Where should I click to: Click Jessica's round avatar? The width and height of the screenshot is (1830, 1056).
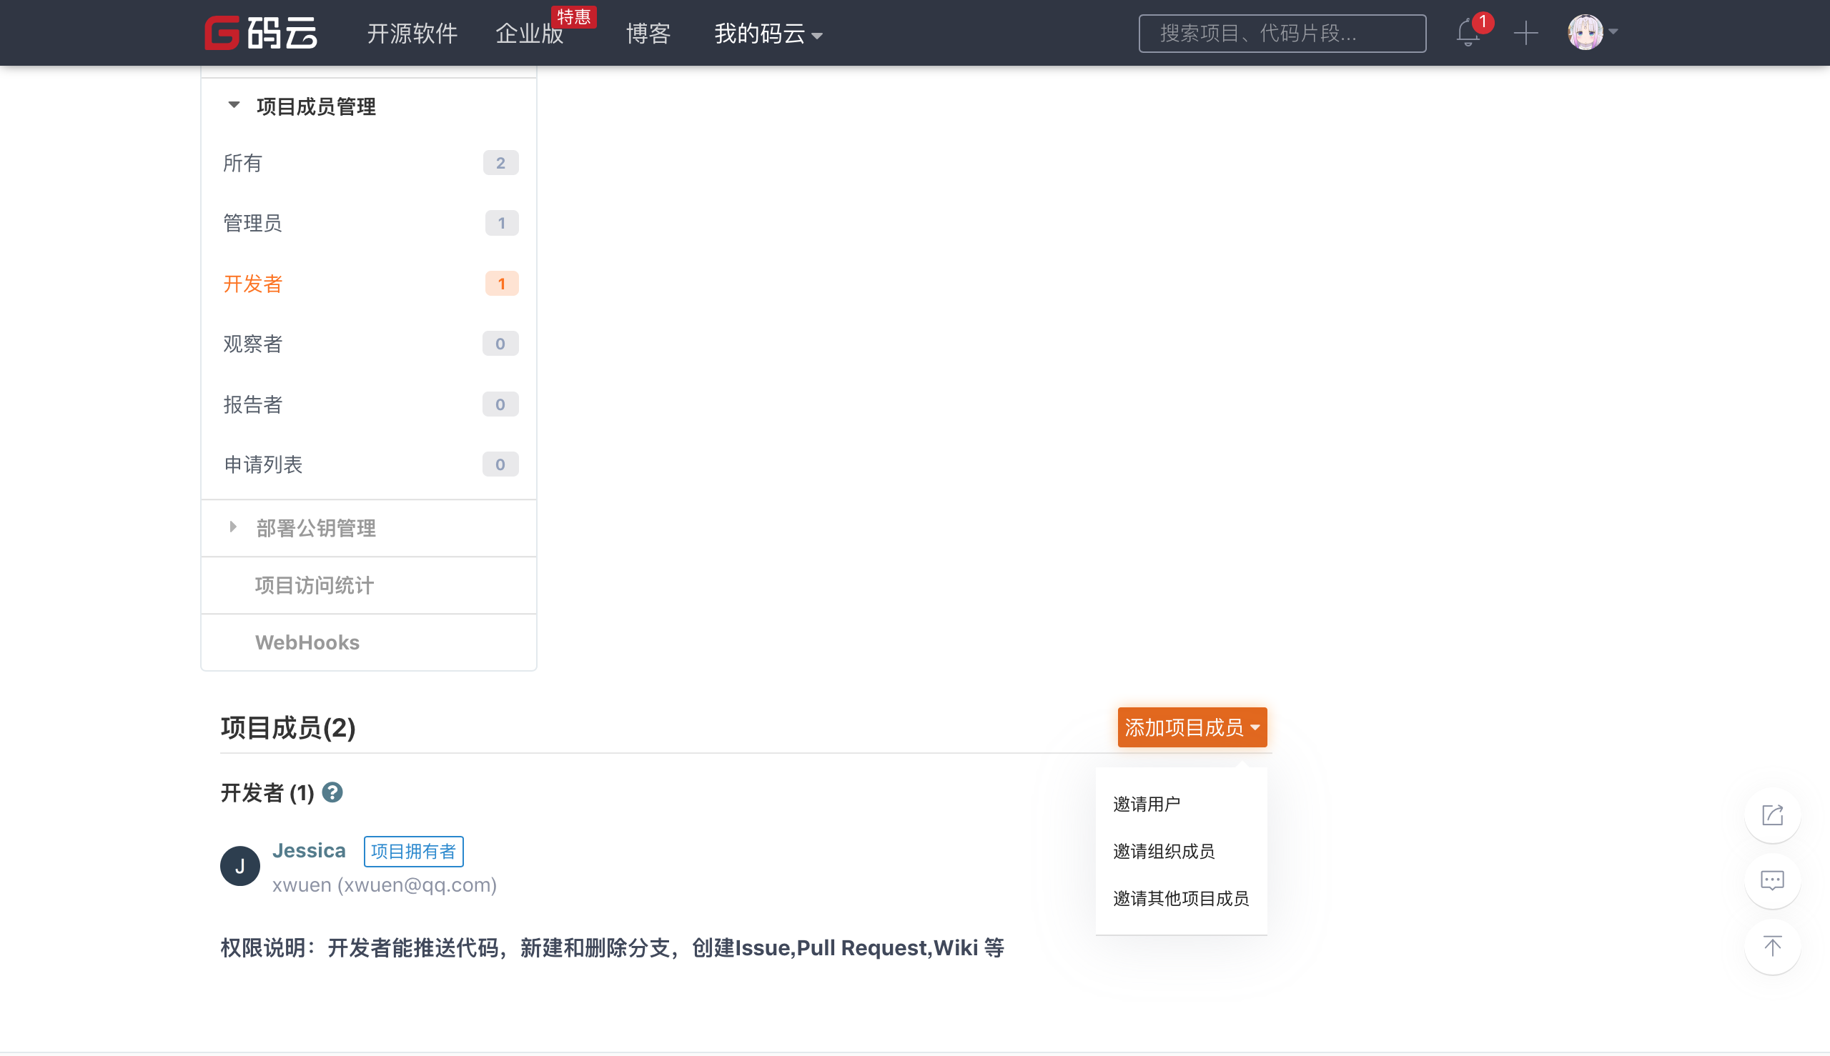pos(240,866)
